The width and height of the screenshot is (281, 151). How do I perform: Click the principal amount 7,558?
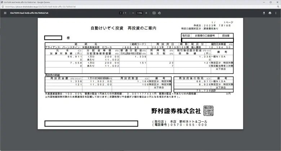pos(76,63)
